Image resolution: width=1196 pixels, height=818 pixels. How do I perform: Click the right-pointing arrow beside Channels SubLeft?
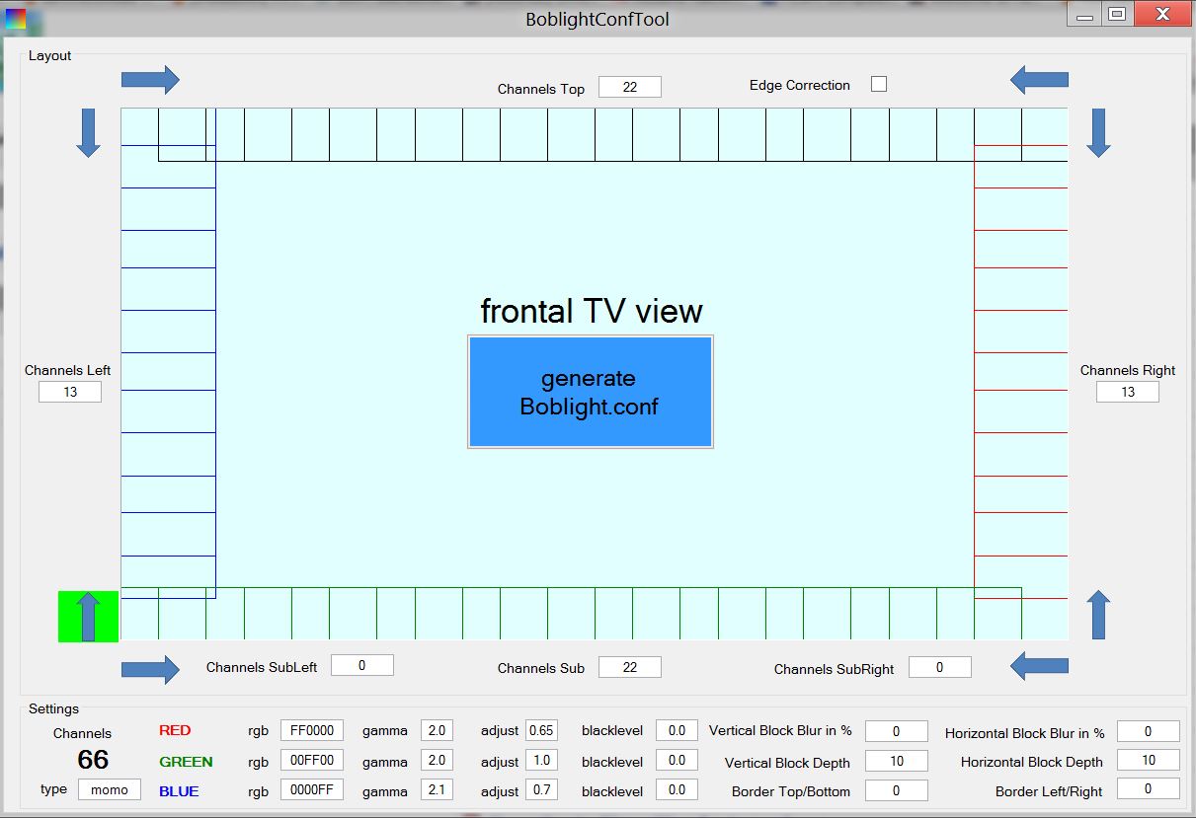coord(150,670)
